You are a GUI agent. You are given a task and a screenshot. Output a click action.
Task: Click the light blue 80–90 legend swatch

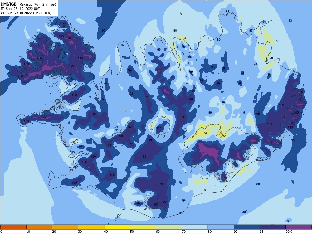point(221,227)
